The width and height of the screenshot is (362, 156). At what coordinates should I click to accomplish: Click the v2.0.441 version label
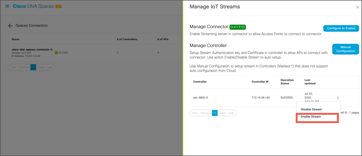point(63,52)
